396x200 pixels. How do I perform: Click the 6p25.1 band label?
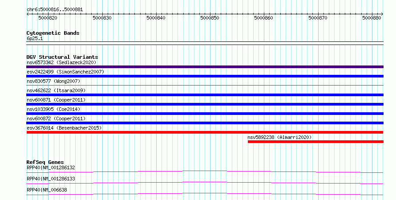coord(35,39)
